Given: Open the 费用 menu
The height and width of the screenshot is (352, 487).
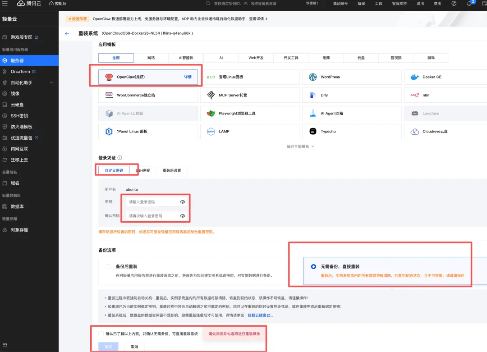Looking at the screenshot, I should [x=437, y=4].
